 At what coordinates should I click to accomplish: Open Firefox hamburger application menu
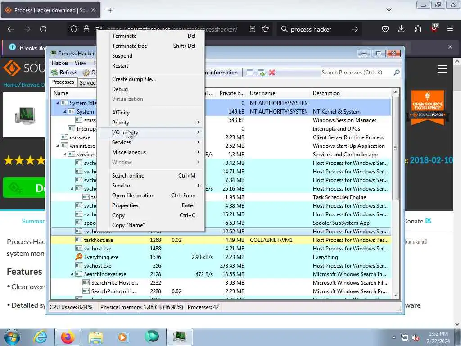click(450, 29)
